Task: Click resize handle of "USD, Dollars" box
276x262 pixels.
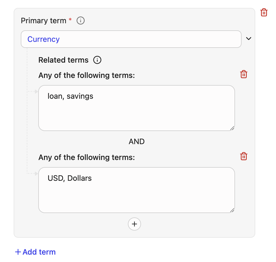Action: point(232,210)
